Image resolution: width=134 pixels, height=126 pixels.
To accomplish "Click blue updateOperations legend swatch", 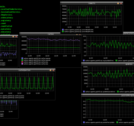I will (x=84, y=92).
